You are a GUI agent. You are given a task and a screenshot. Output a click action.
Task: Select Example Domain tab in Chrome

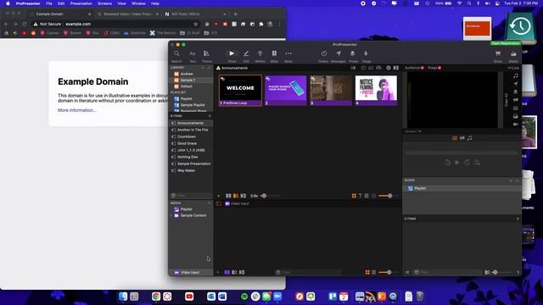click(x=61, y=14)
